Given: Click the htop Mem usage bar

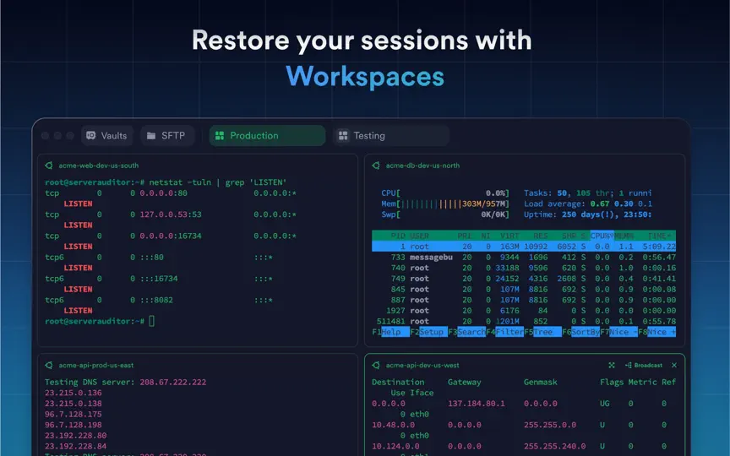Looking at the screenshot, I should pyautogui.click(x=445, y=204).
